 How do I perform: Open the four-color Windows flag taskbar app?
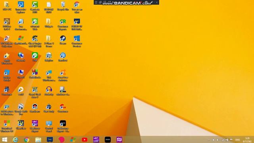tap(73, 139)
